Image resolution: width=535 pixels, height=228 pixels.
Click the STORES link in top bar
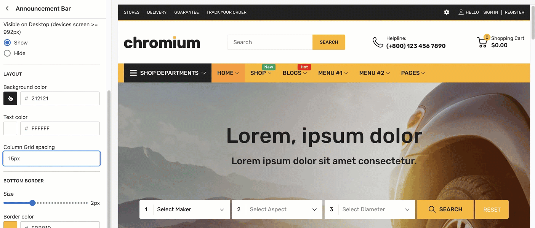(x=131, y=12)
